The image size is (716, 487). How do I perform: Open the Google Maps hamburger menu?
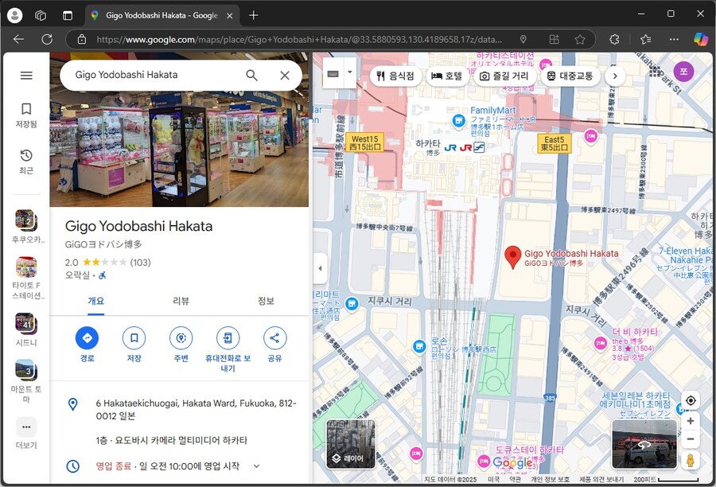click(26, 76)
